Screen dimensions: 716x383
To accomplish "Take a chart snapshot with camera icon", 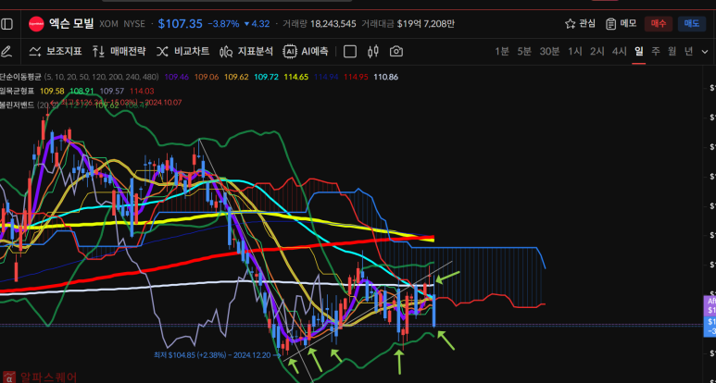I will [x=396, y=52].
